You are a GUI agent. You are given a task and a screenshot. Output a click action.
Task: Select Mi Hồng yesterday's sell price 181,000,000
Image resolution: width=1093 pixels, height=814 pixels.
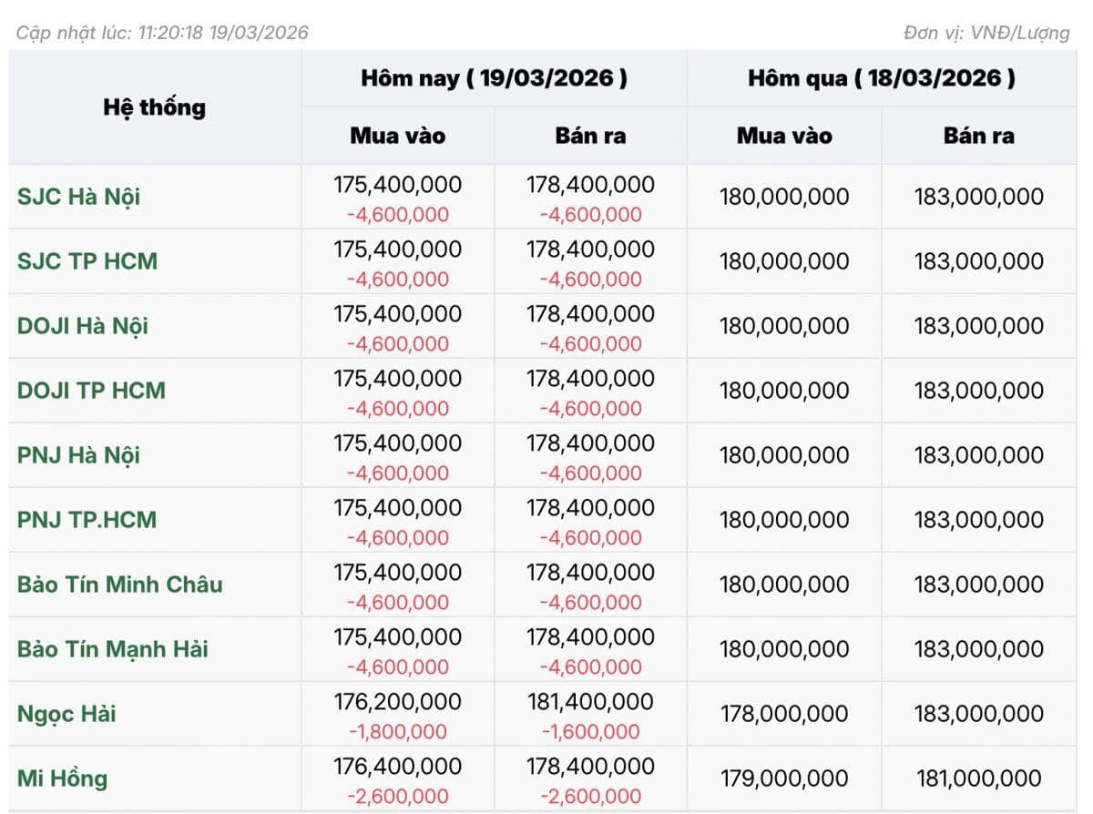[979, 778]
